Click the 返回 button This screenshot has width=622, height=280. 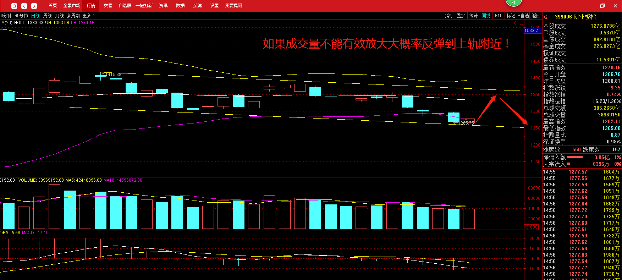pos(536,16)
